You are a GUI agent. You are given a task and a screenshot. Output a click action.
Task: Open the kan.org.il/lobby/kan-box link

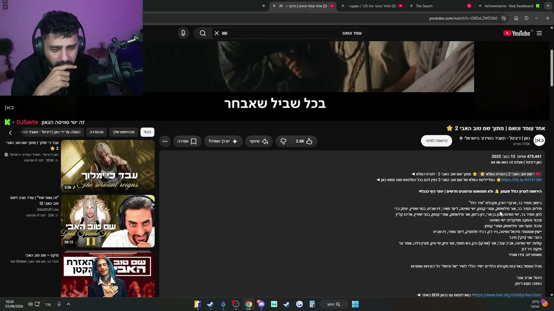click(507, 295)
